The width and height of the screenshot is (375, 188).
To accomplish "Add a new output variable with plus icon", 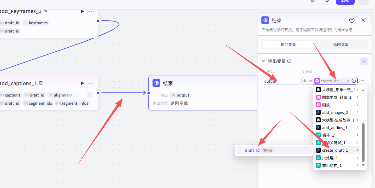I will coord(364,61).
